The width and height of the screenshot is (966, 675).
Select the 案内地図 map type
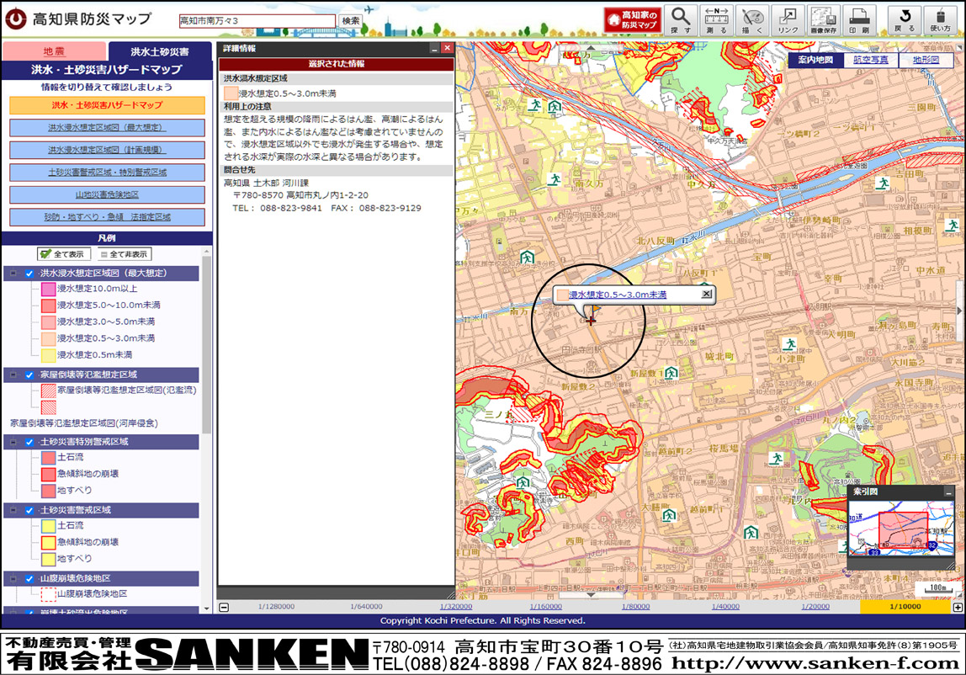coord(815,60)
